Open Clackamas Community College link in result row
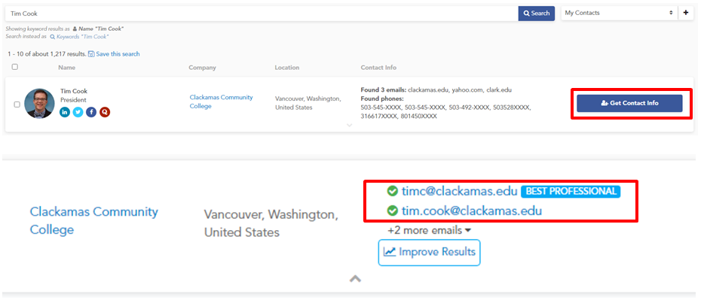This screenshot has width=704, height=300. pyautogui.click(x=221, y=102)
